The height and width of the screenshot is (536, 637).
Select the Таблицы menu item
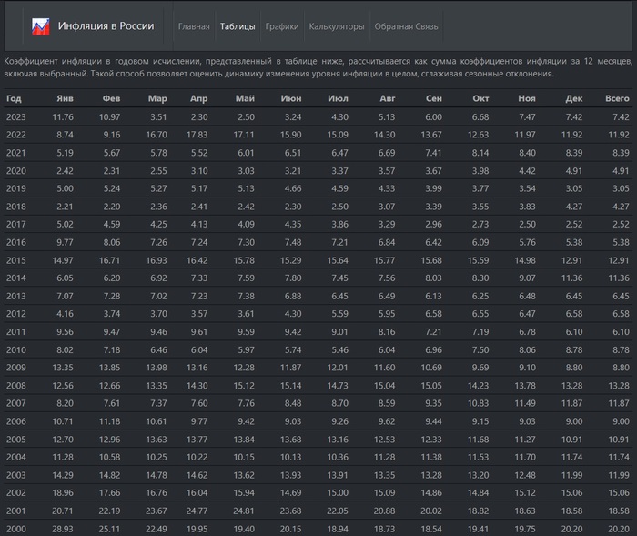point(238,26)
